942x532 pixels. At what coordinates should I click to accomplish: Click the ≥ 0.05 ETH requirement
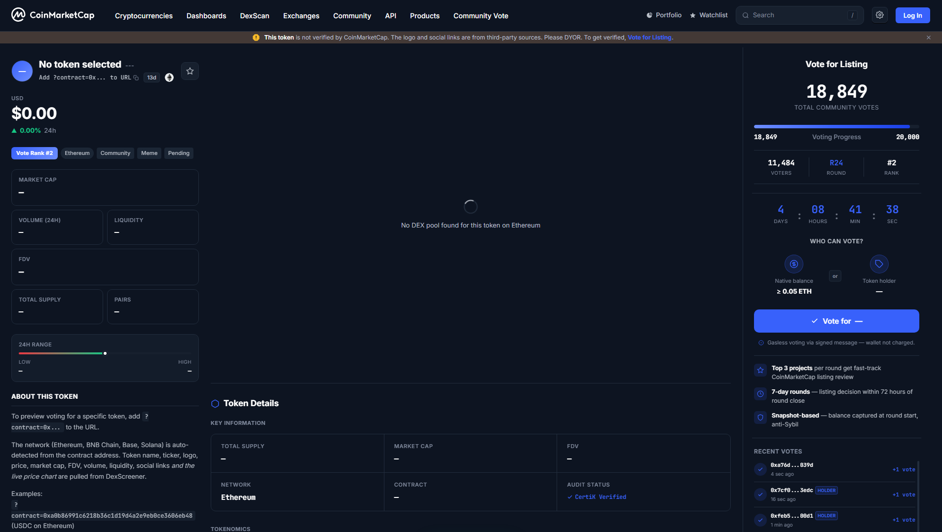[x=794, y=292]
